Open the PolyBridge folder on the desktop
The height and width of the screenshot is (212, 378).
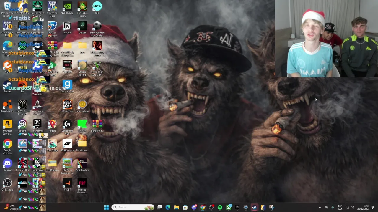pyautogui.click(x=52, y=165)
